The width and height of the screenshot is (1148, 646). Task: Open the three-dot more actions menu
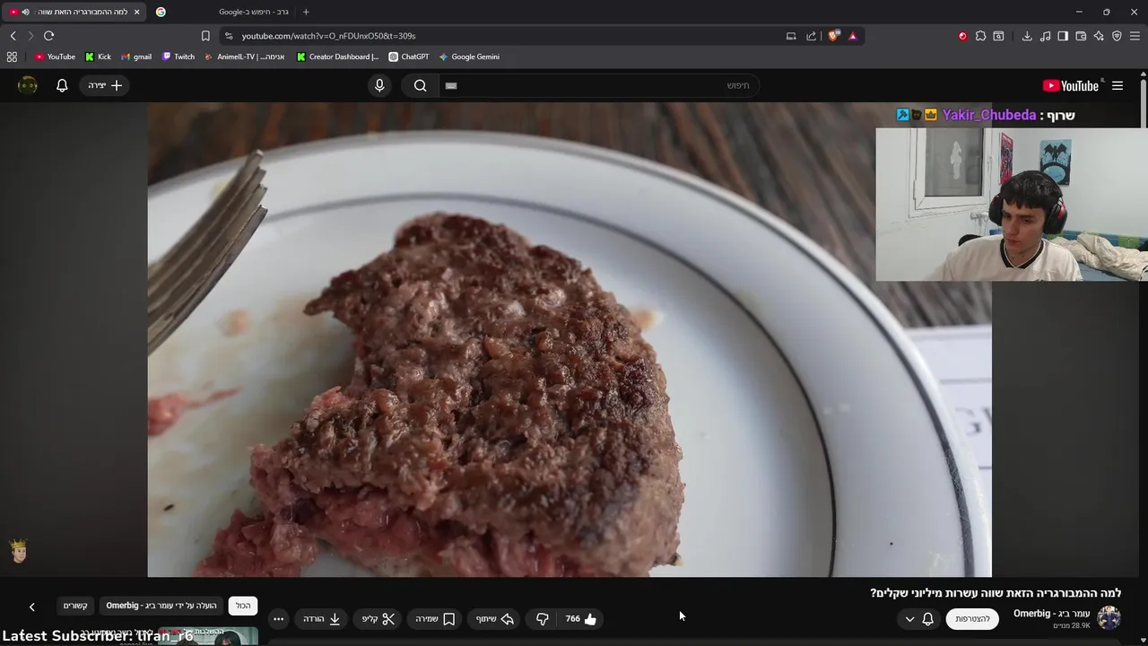(278, 619)
